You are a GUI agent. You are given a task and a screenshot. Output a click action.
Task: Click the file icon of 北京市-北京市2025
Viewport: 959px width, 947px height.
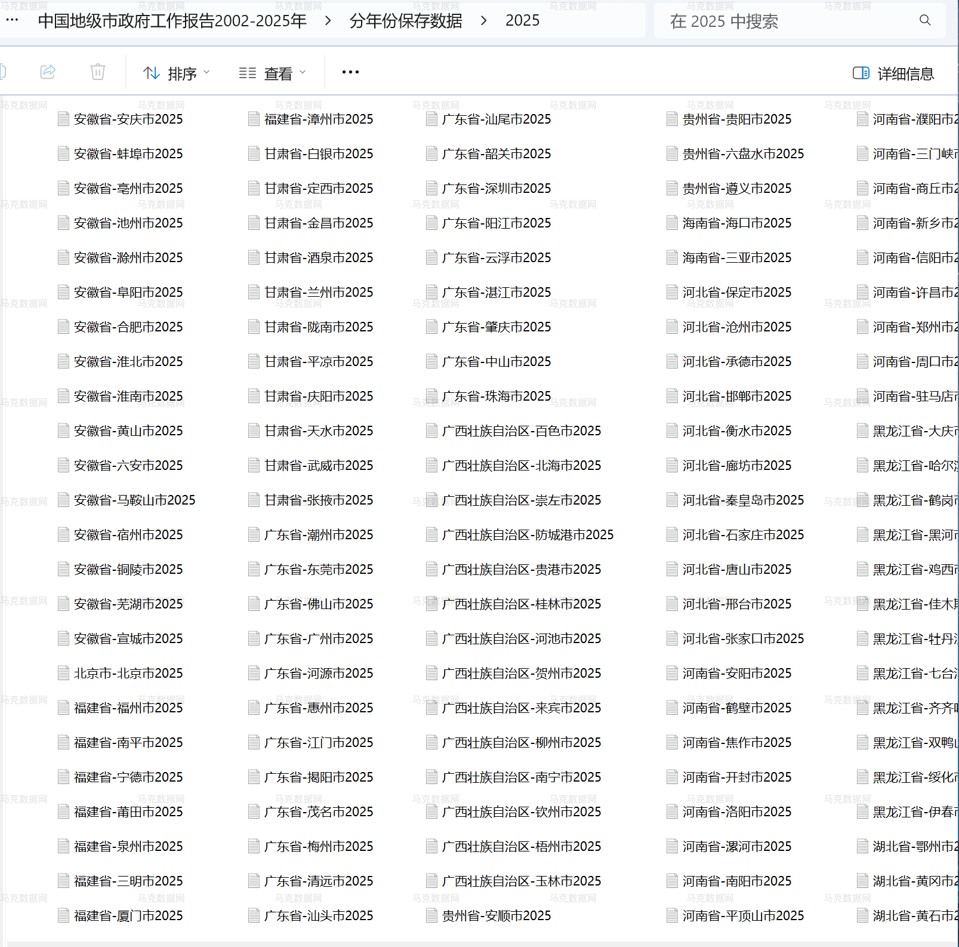click(63, 673)
